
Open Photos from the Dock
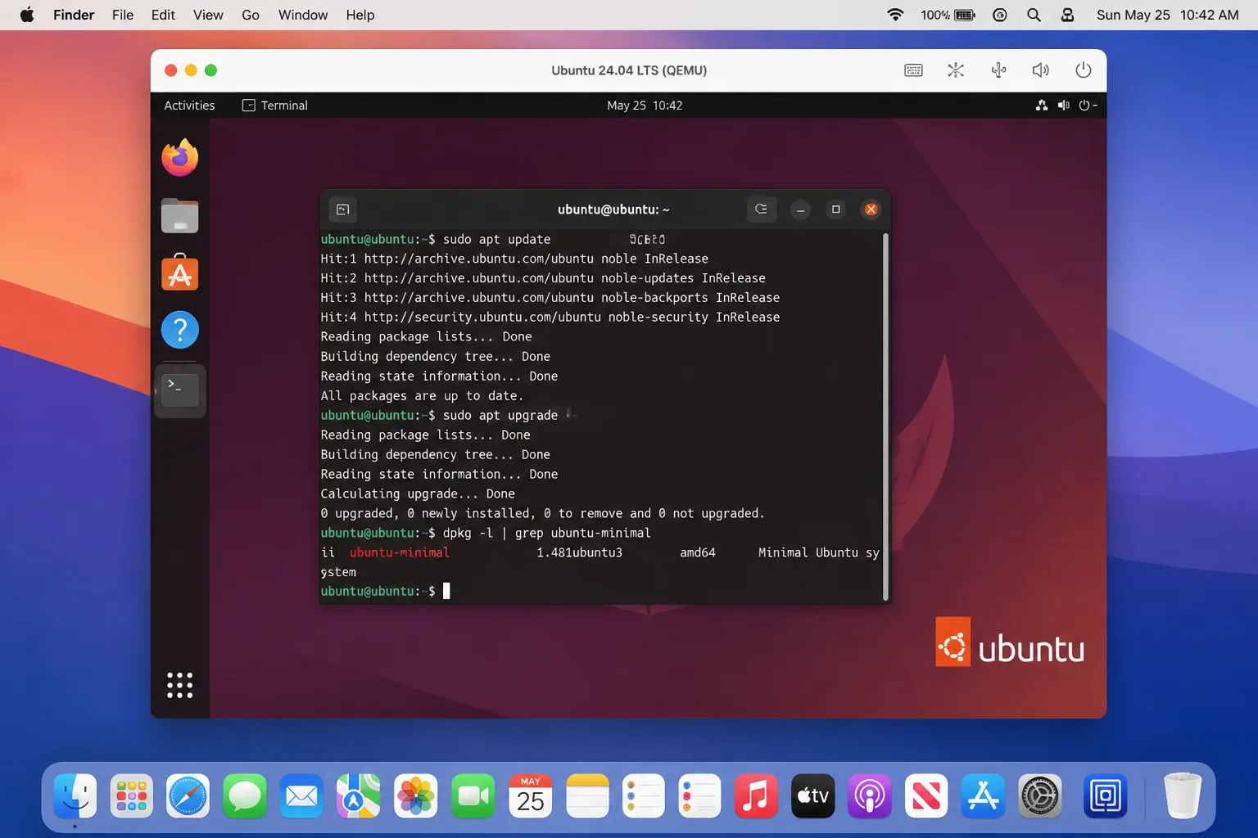(416, 795)
